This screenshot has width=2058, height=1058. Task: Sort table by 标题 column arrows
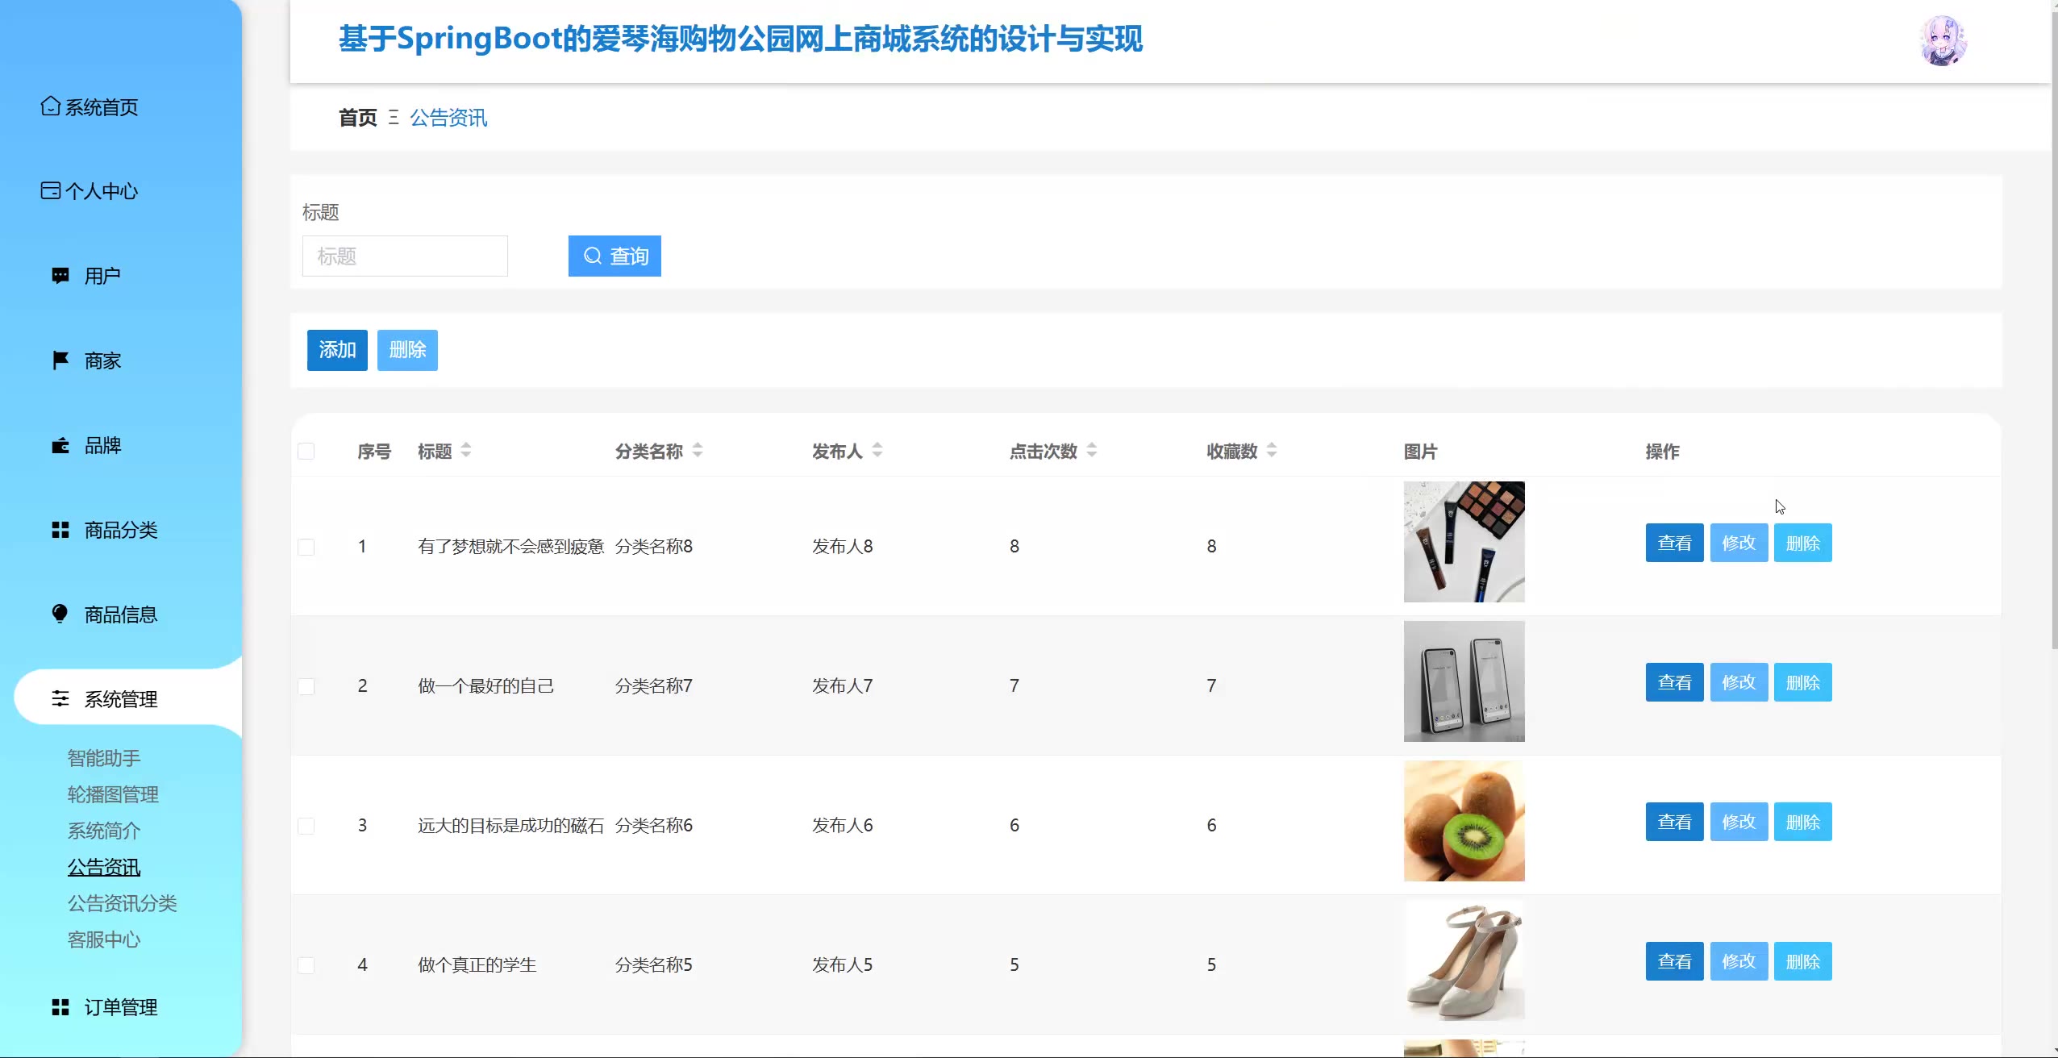(466, 450)
